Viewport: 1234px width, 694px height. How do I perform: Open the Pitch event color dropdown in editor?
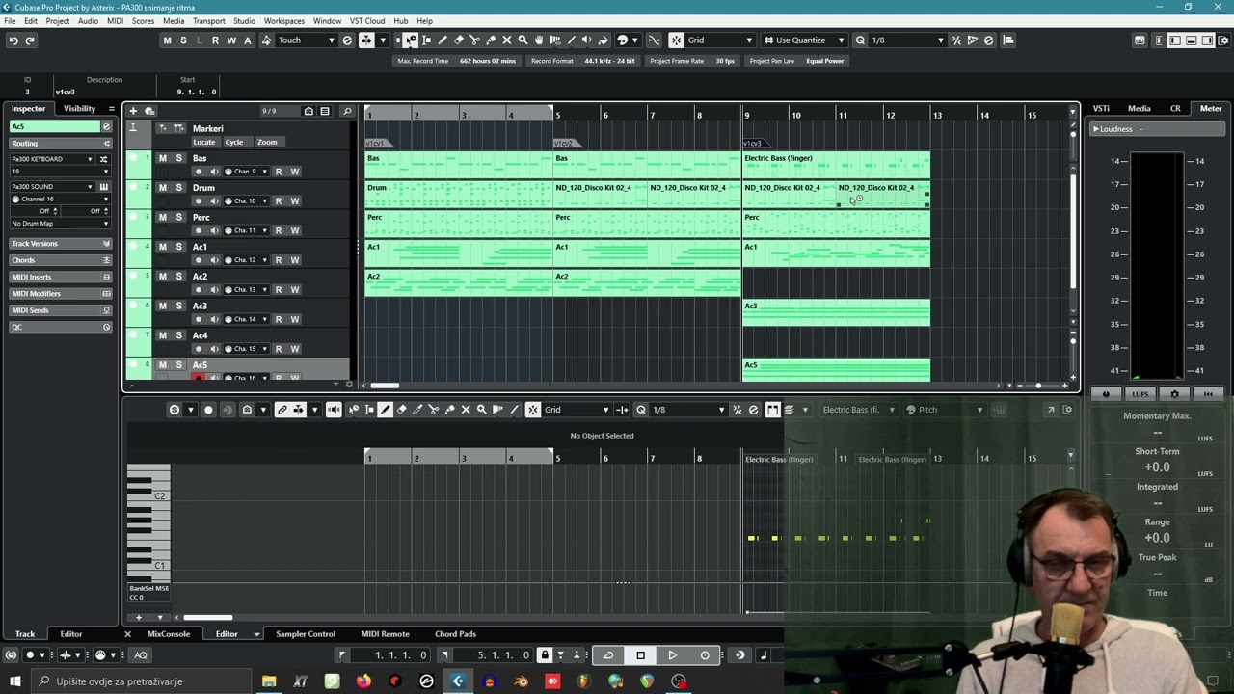point(944,410)
